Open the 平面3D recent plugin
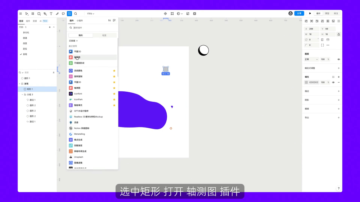The width and height of the screenshot is (360, 202). (x=93, y=52)
